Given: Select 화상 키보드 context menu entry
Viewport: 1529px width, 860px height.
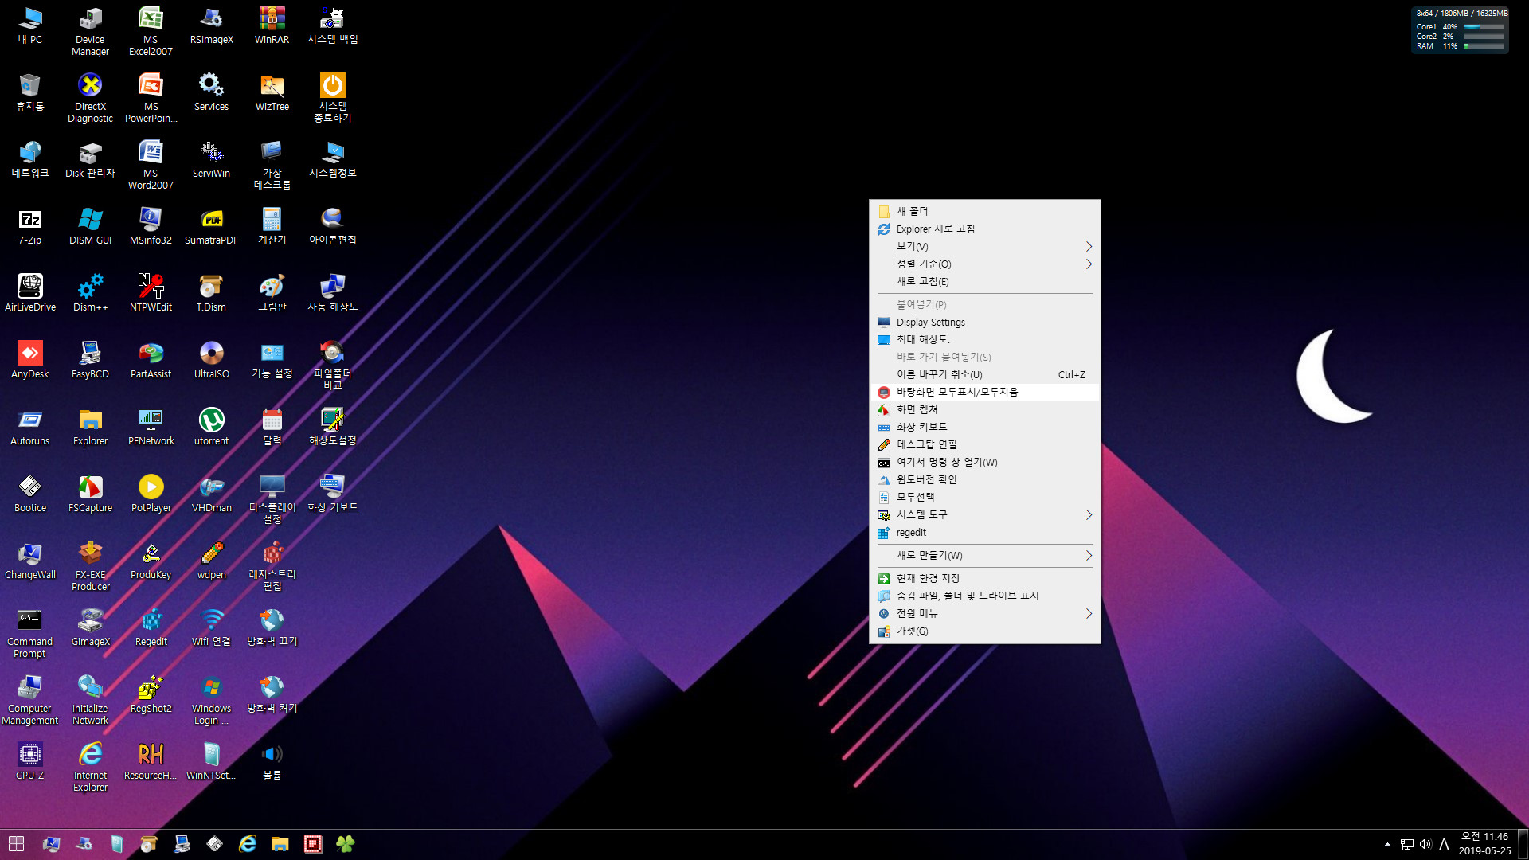Looking at the screenshot, I should (x=984, y=427).
